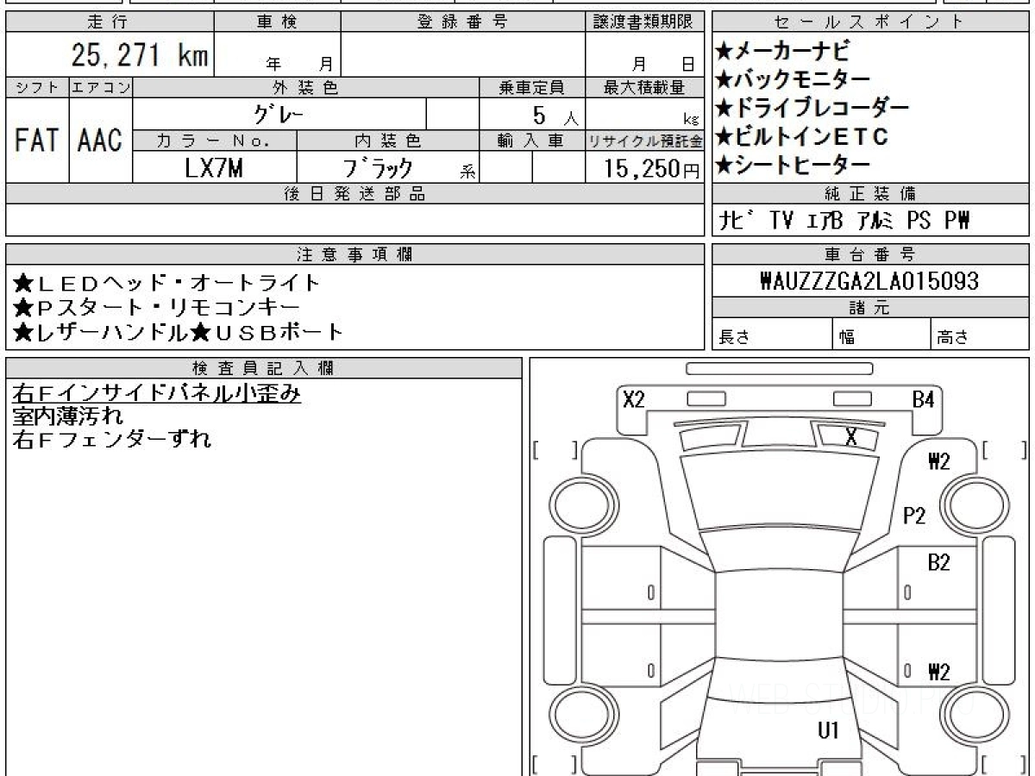Image resolution: width=1035 pixels, height=776 pixels.
Task: Click the recycle deposit 15,250円
Action: 652,169
